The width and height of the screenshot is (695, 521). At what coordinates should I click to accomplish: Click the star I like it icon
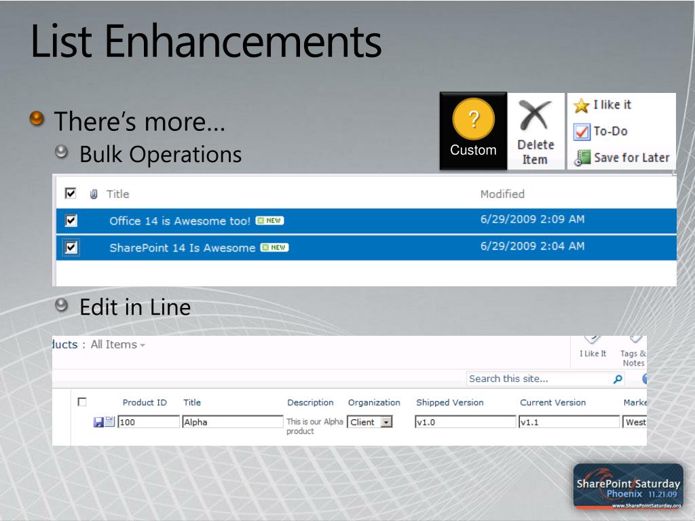pyautogui.click(x=581, y=105)
